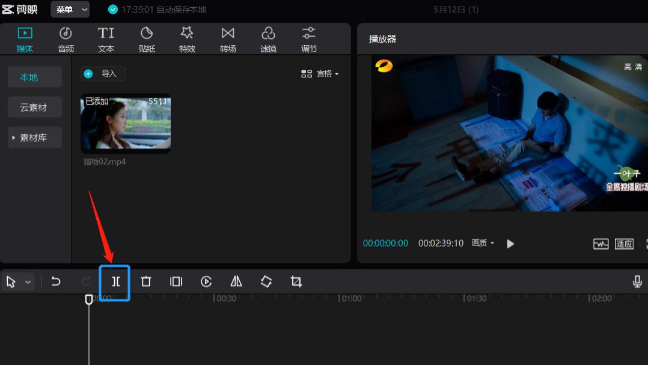Click the 02:00 timeline ruler mark

pyautogui.click(x=601, y=298)
